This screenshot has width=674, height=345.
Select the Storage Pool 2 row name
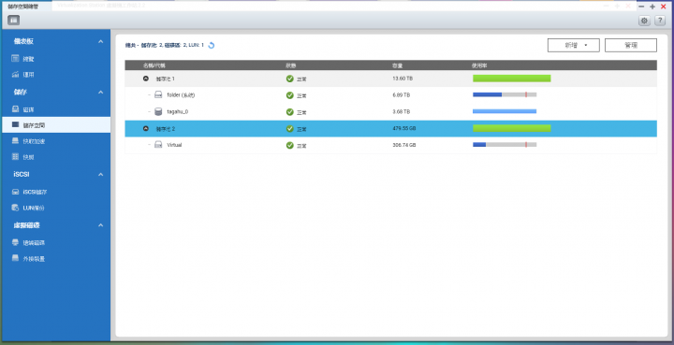[165, 129]
